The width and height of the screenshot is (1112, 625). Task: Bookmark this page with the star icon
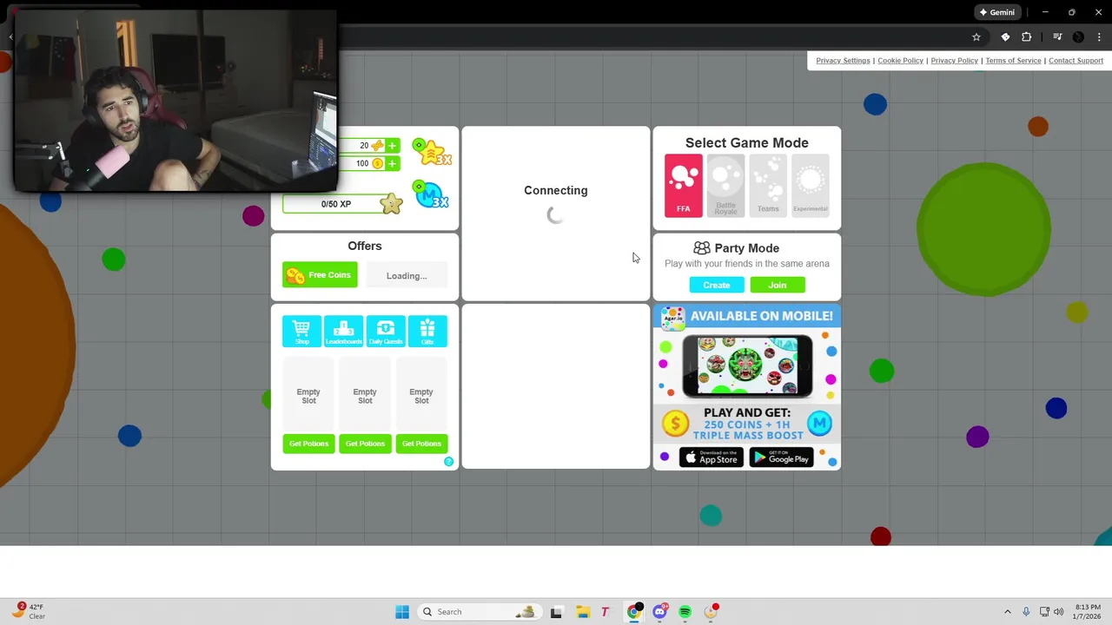coord(976,37)
